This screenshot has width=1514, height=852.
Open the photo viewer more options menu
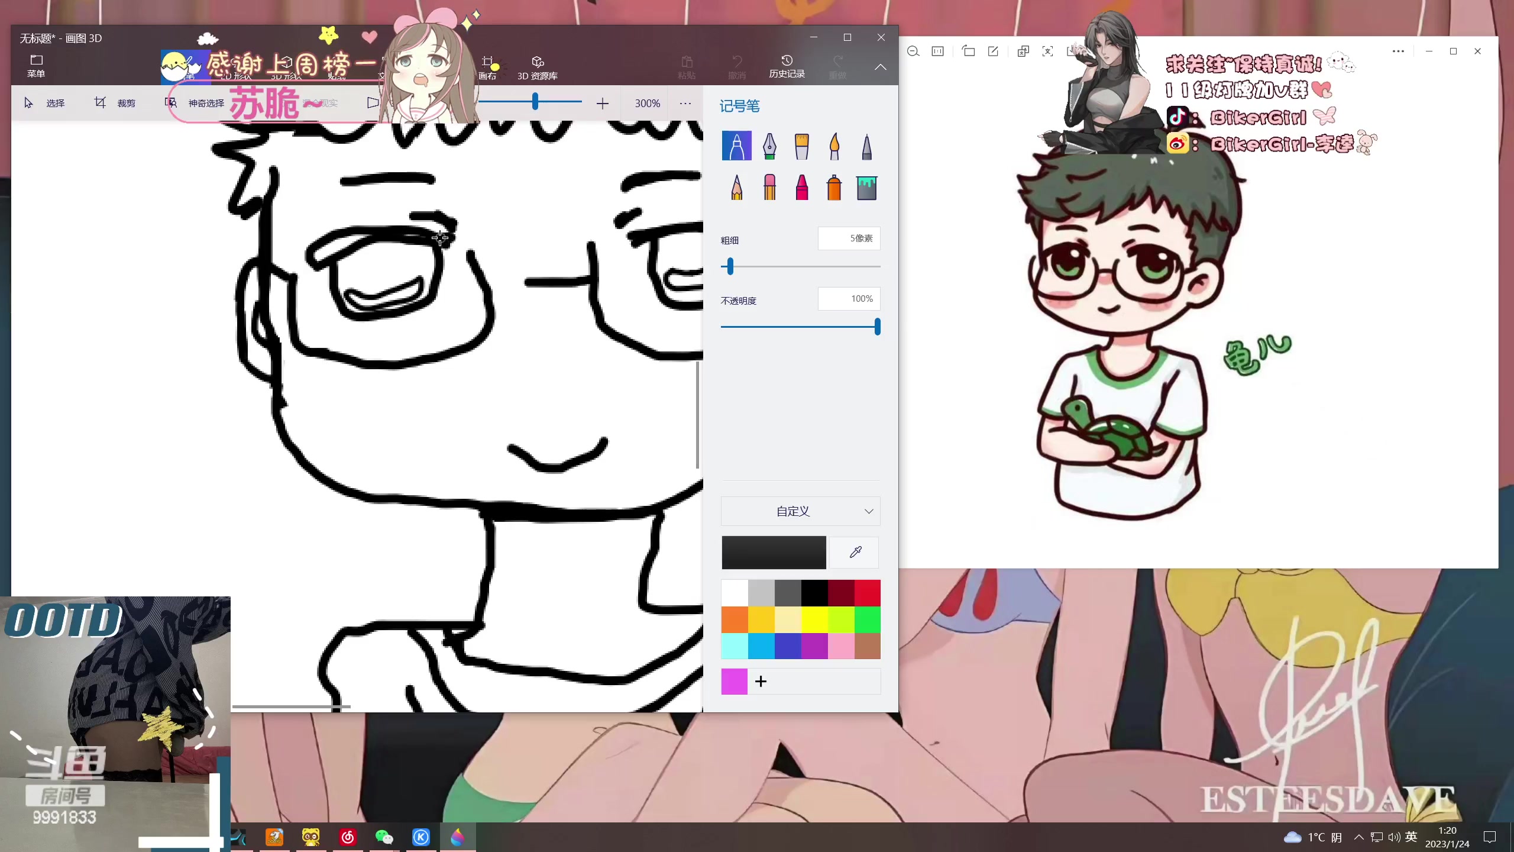(1398, 51)
